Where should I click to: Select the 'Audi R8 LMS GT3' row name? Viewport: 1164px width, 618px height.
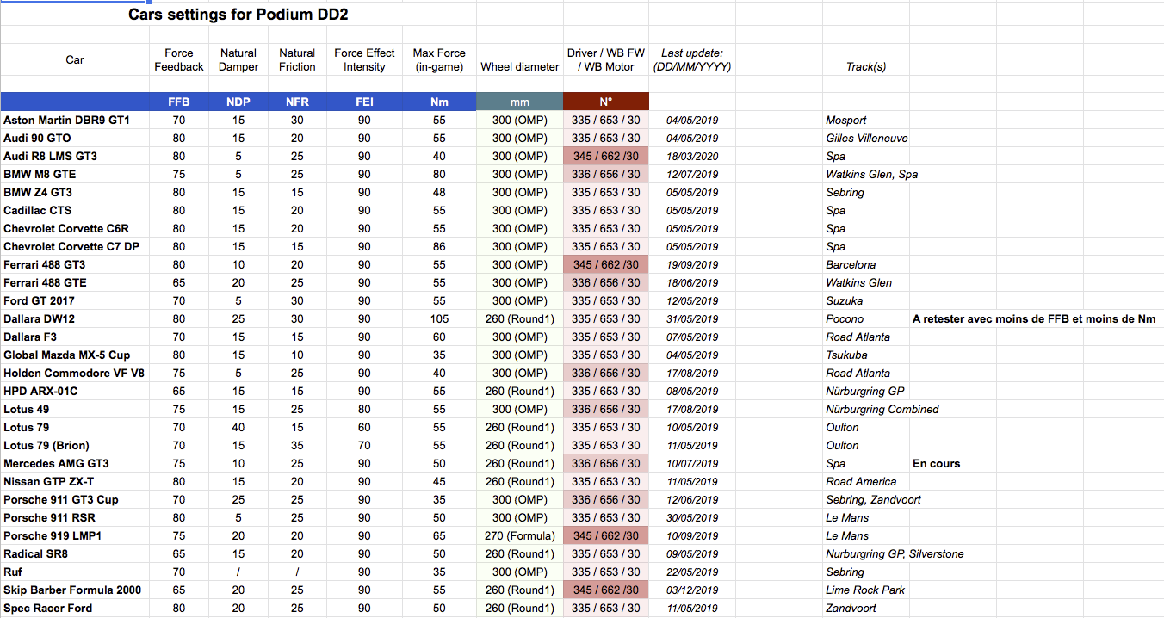[75, 156]
